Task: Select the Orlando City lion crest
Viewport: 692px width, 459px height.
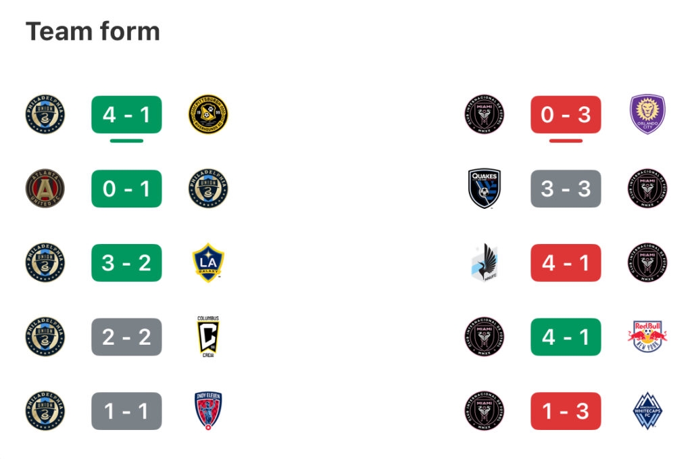Action: pos(647,114)
